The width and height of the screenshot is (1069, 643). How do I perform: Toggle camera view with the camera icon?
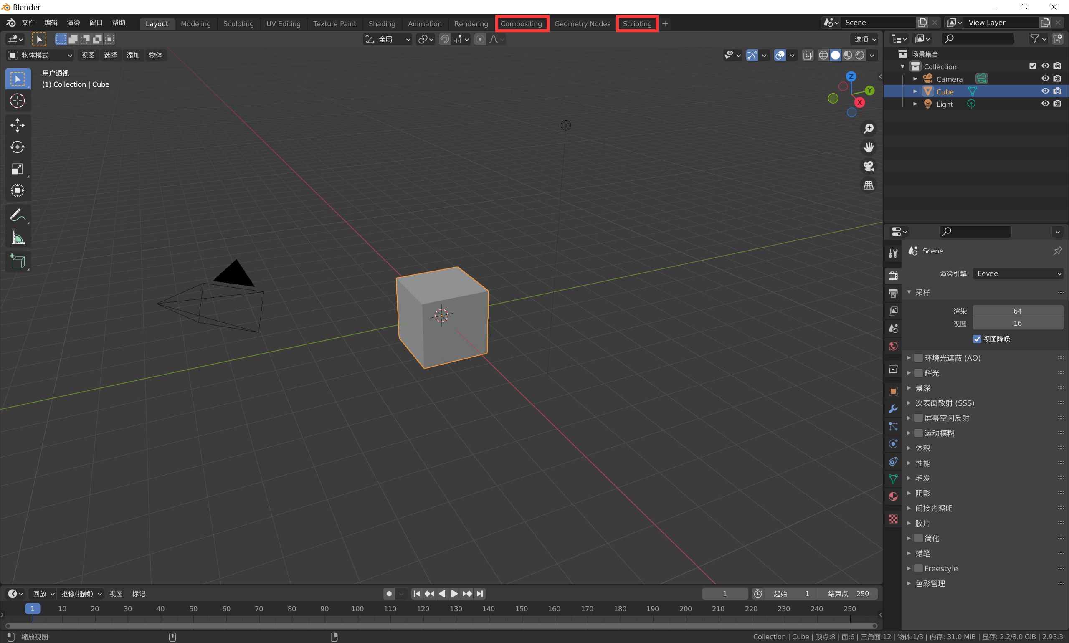coord(869,166)
